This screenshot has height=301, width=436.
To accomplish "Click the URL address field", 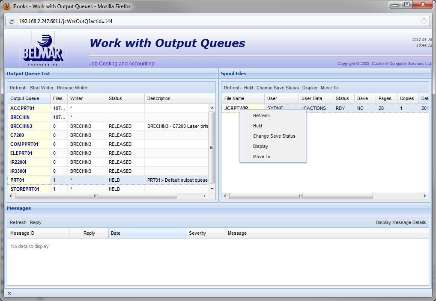I will tap(217, 21).
